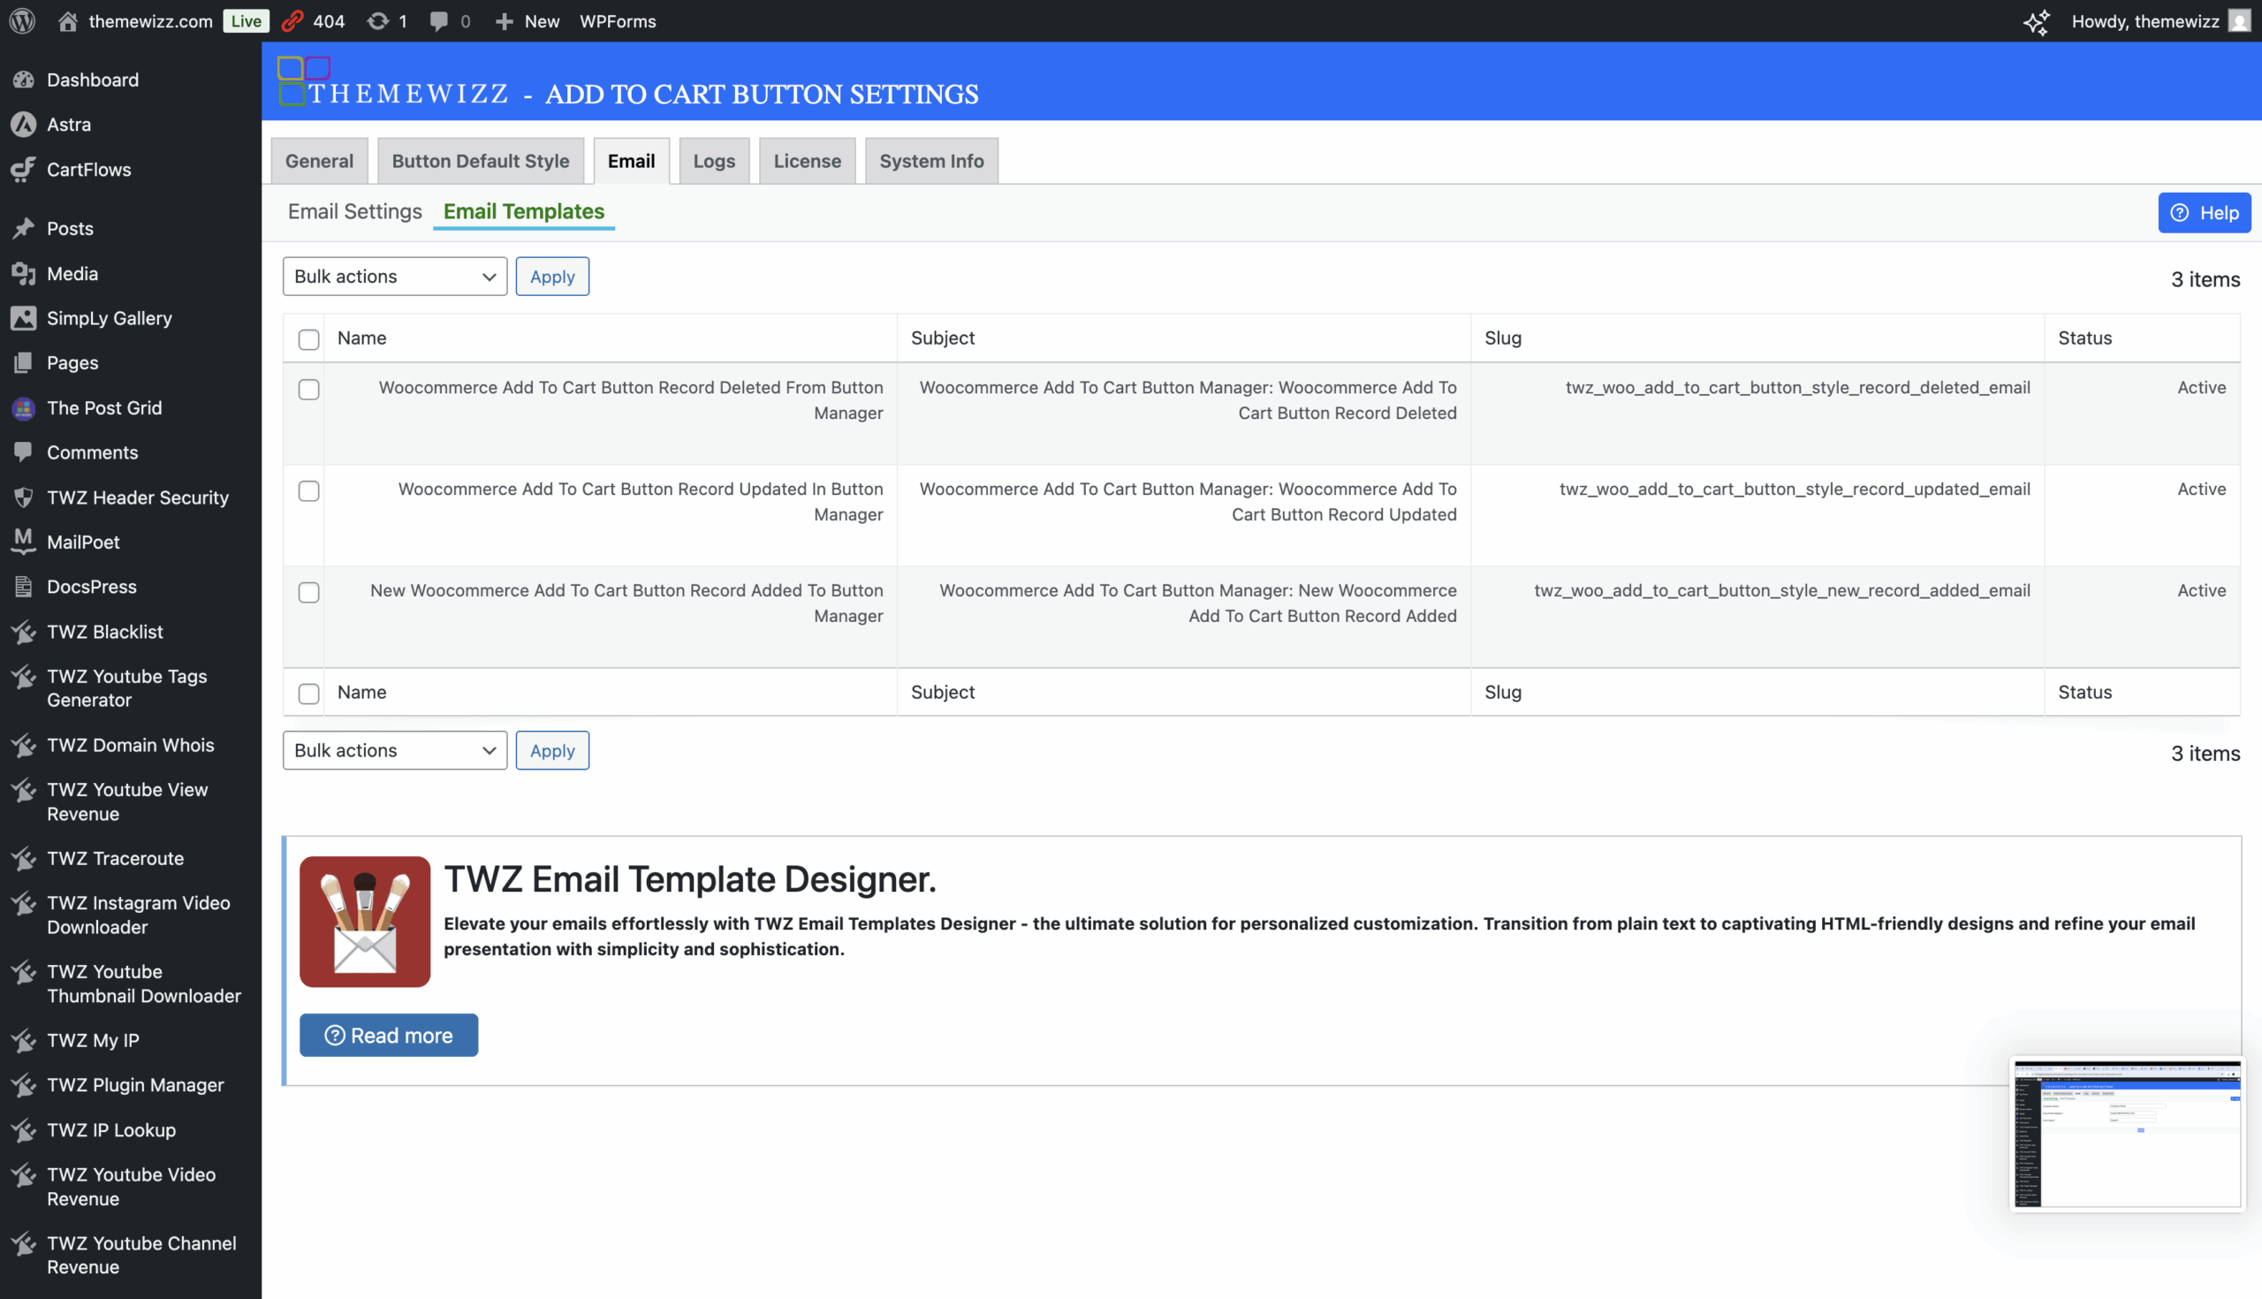The width and height of the screenshot is (2262, 1299).
Task: Switch to the Button Default Style tab
Action: coord(480,161)
